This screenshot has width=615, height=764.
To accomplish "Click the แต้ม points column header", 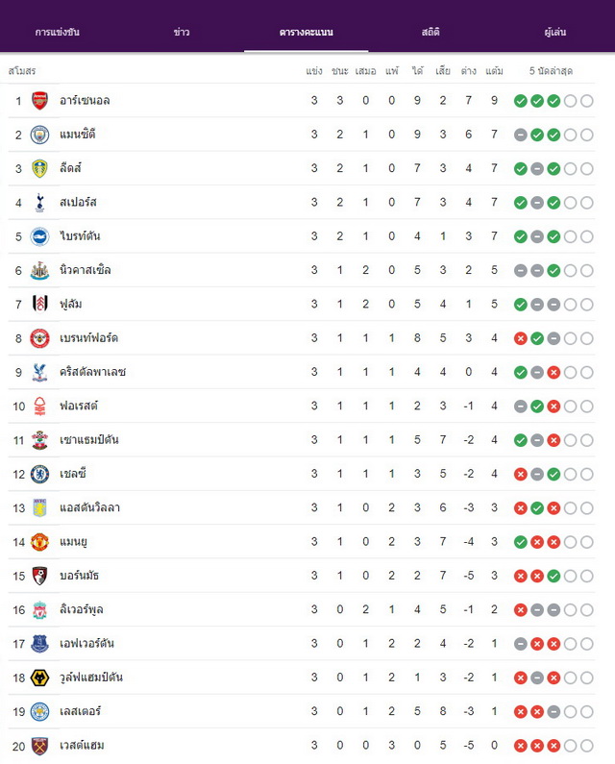I will coord(494,71).
